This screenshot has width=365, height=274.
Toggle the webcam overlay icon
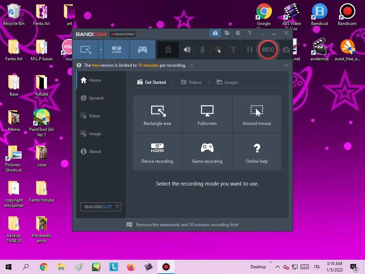point(168,50)
